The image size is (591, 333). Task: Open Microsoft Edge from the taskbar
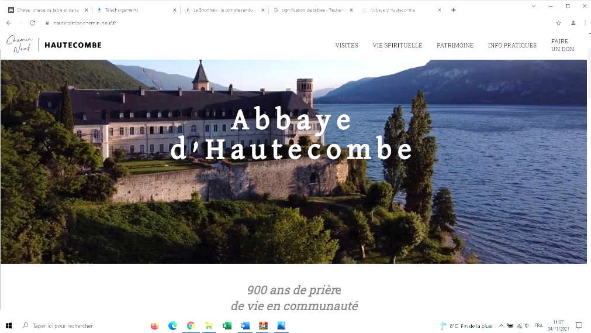point(172,326)
